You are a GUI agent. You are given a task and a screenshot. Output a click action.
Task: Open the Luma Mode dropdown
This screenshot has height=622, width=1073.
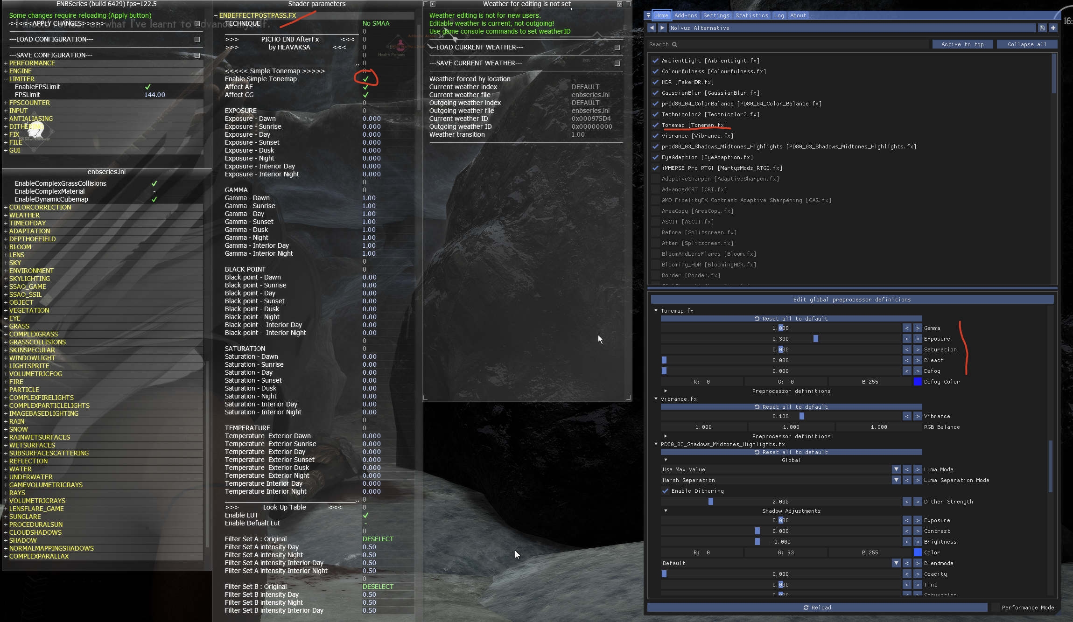click(x=896, y=469)
